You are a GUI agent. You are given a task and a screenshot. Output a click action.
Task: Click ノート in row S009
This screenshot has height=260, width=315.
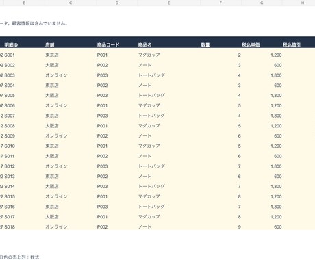click(144, 136)
